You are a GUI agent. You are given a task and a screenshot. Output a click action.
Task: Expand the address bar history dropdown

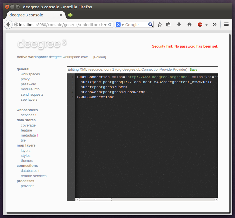click(x=106, y=24)
